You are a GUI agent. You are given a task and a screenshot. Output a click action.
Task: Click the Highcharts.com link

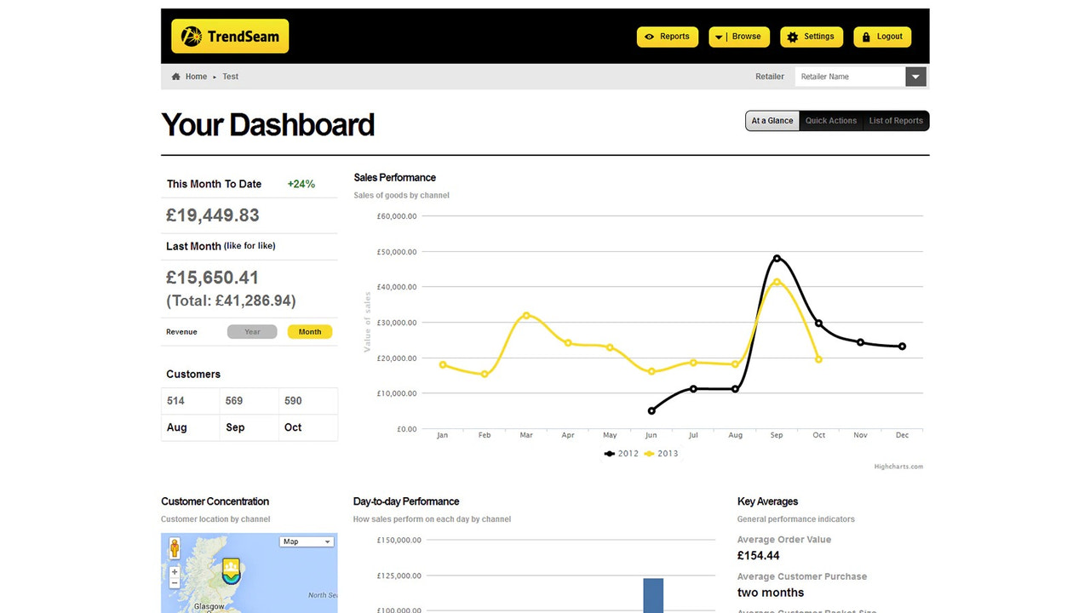(x=898, y=467)
